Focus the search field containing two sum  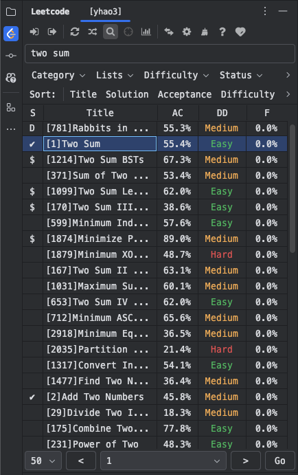pyautogui.click(x=160, y=54)
